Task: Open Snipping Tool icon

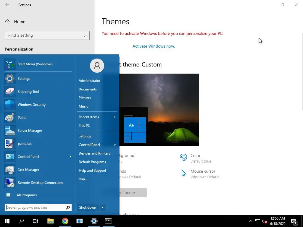Action: (x=10, y=92)
